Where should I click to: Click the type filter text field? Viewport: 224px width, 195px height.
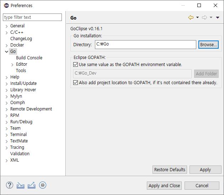(x=32, y=17)
